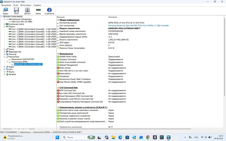This screenshot has width=226, height=141.
Task: Collapse the Центральные процессоры tree node
Action: [x=4, y=19]
